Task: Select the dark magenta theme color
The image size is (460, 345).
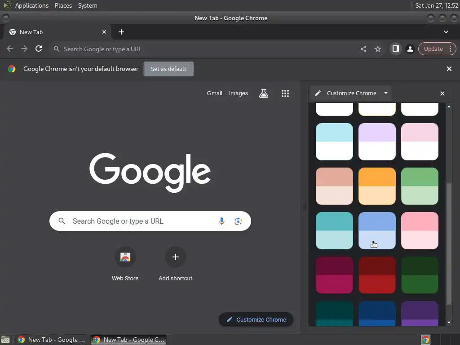Action: (x=334, y=275)
